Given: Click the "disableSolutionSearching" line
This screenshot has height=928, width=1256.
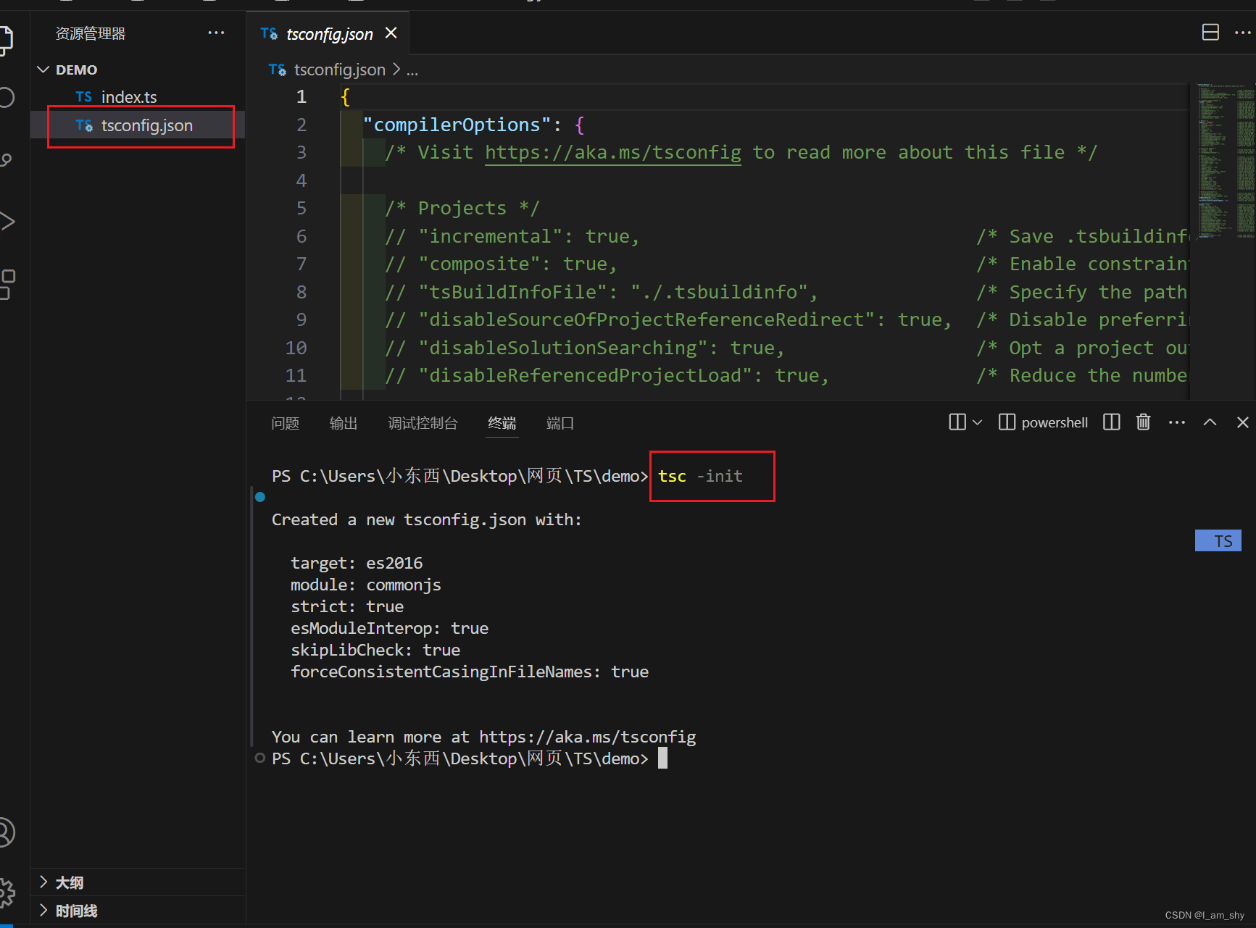Looking at the screenshot, I should pyautogui.click(x=585, y=348).
